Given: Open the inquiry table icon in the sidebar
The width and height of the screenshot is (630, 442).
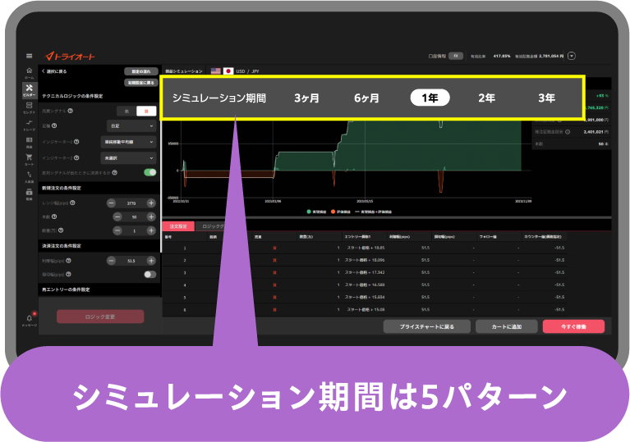Looking at the screenshot, I should [29, 142].
